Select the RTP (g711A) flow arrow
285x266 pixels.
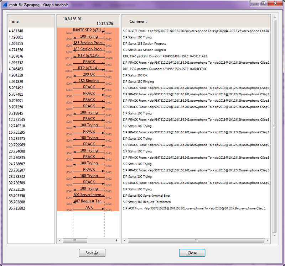pos(88,56)
